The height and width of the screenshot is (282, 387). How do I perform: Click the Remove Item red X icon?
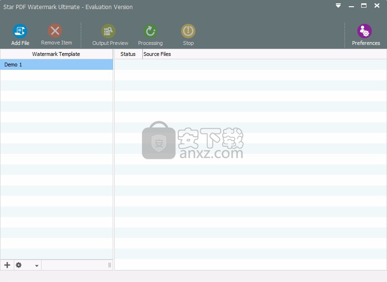55,31
